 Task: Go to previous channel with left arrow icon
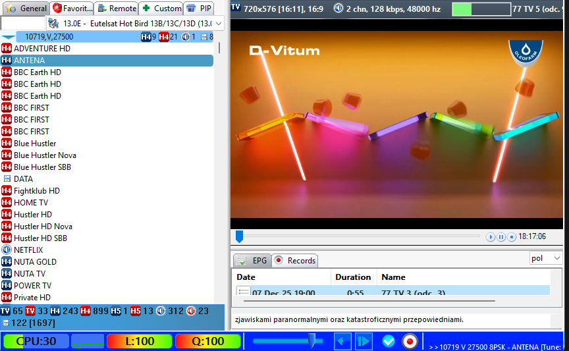click(342, 341)
